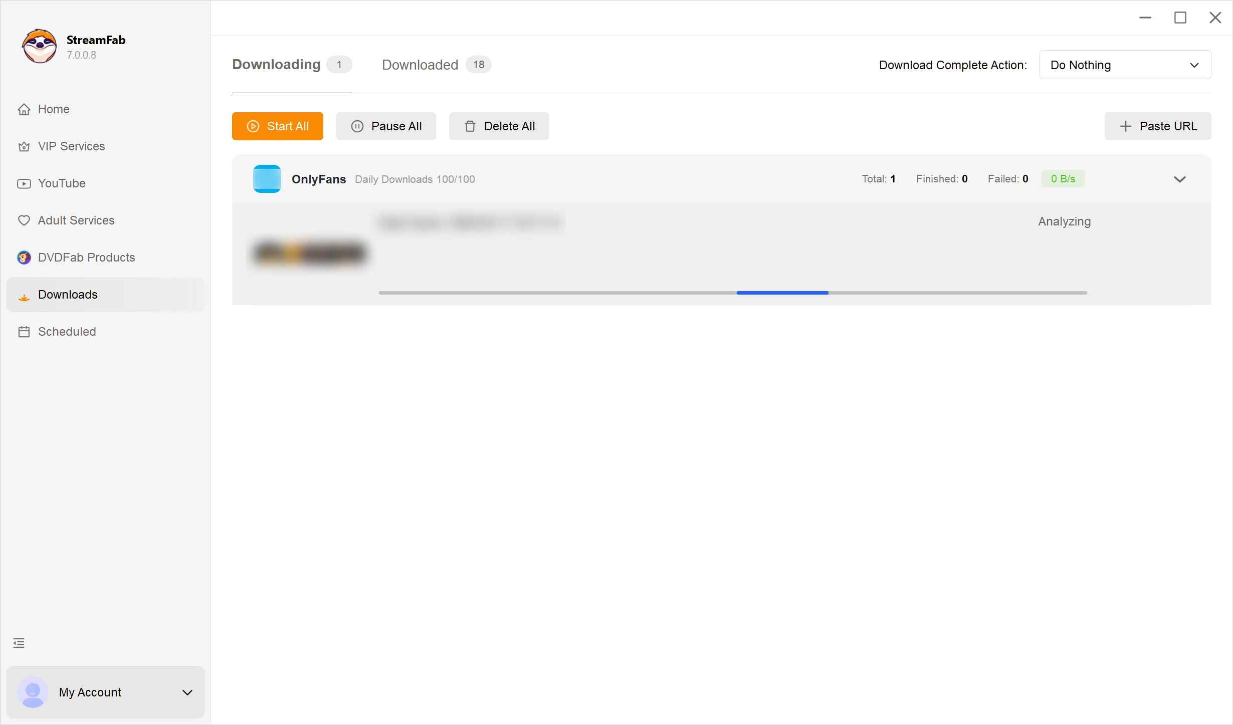Select the YouTube service
Image resolution: width=1233 pixels, height=725 pixels.
coord(62,183)
